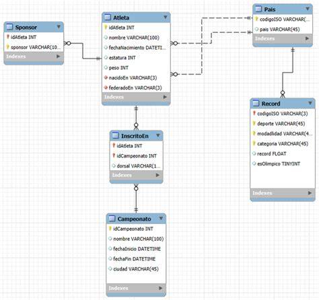This screenshot has width=319, height=300.
Task: Select the Campeonato table title
Action: tap(134, 219)
